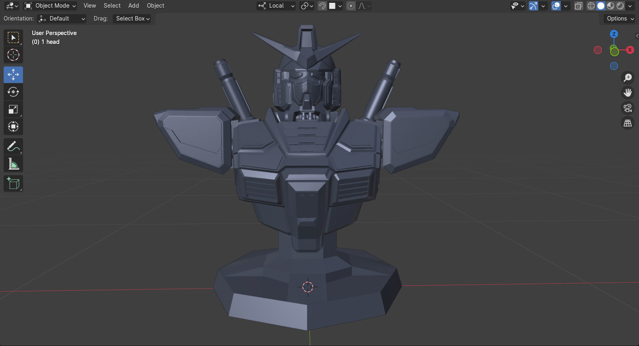
Task: Toggle the camera view icon
Action: (628, 108)
